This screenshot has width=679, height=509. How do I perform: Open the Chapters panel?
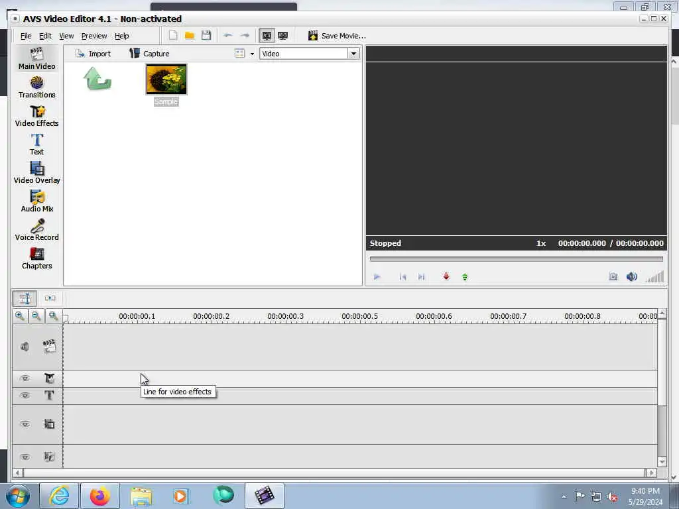(x=37, y=259)
